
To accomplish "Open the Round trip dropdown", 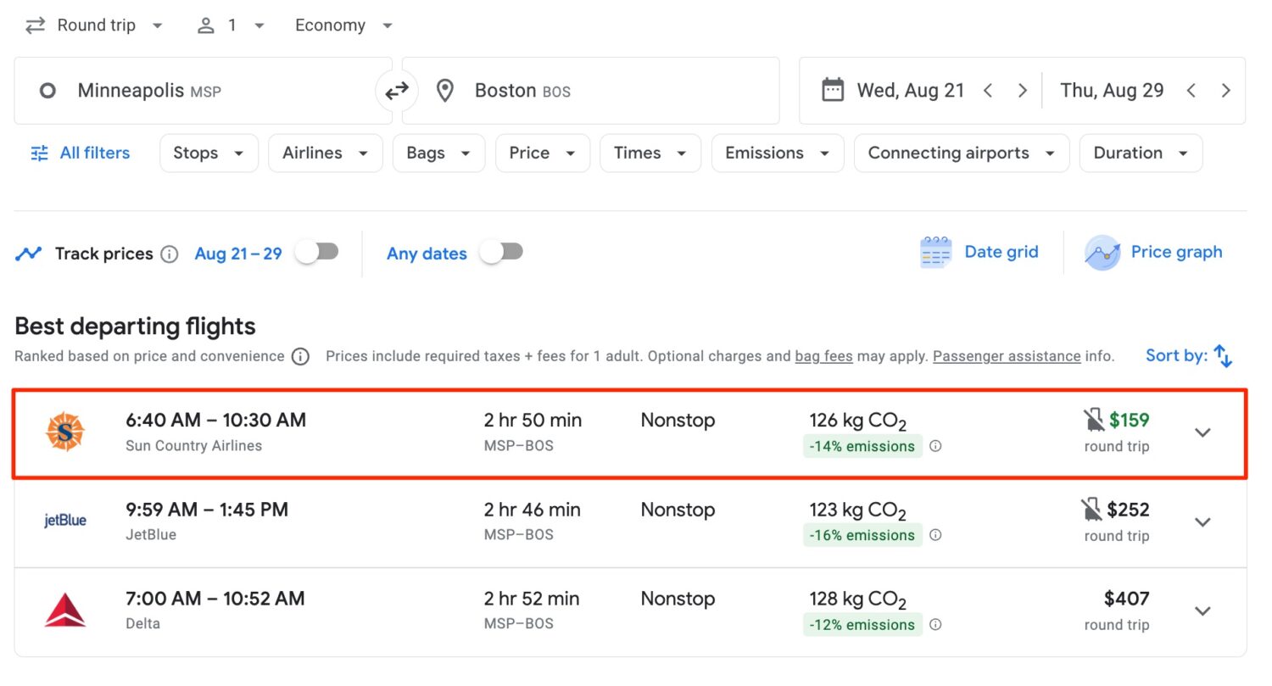I will pos(94,25).
